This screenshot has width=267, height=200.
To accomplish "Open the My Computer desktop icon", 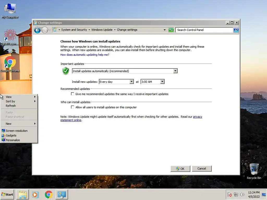I will pyautogui.click(x=10, y=10).
